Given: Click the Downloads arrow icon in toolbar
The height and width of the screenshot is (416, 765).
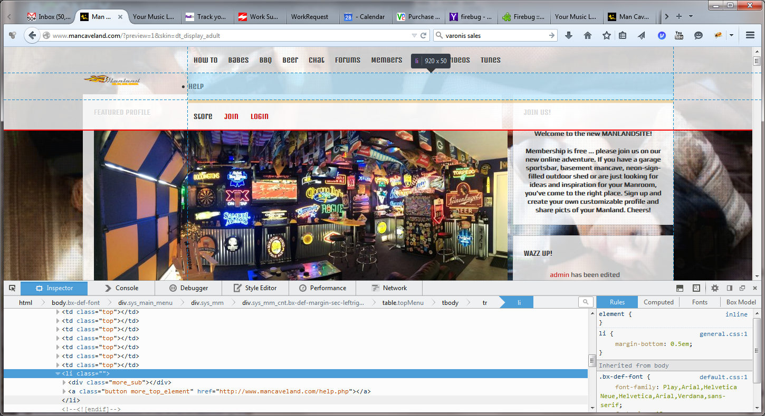Looking at the screenshot, I should (569, 35).
